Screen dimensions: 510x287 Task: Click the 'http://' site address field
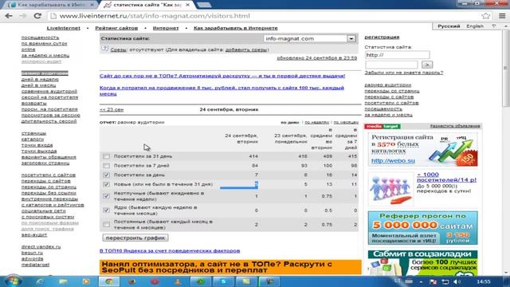397,55
